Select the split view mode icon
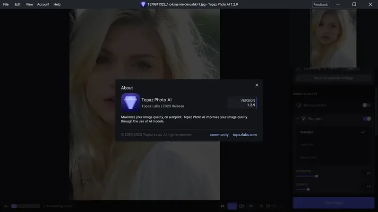The width and height of the screenshot is (378, 212). 241,206
